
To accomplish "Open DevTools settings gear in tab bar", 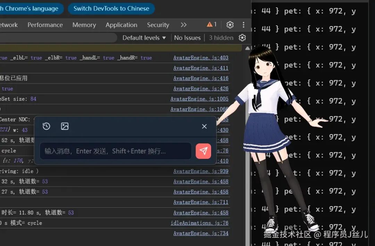I will 230,25.
